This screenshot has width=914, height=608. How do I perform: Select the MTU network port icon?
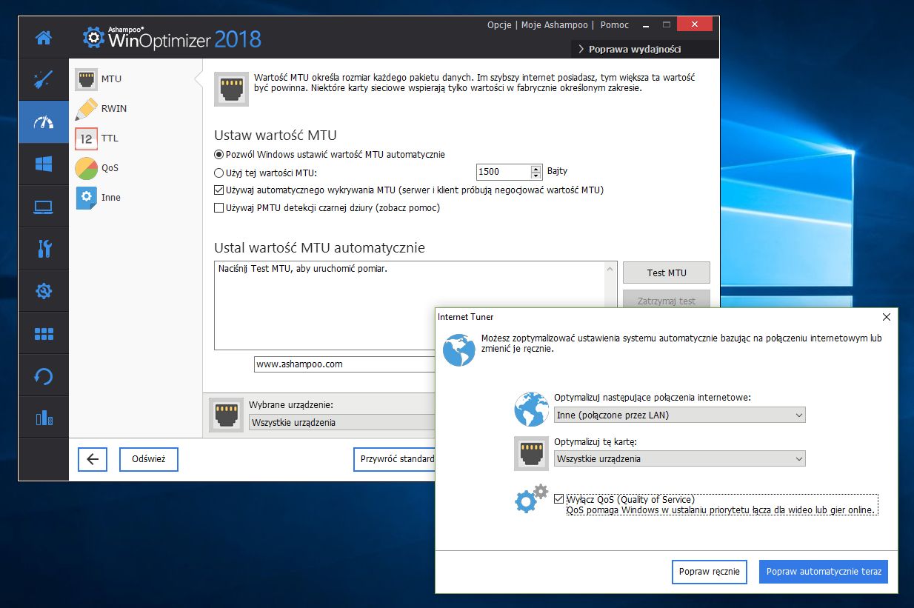coord(87,79)
